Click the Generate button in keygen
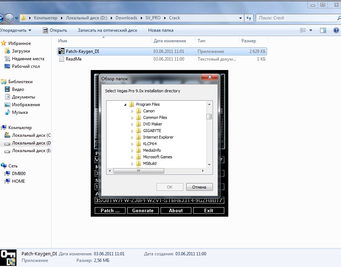Screen dimensions: 341x267 tap(143, 210)
